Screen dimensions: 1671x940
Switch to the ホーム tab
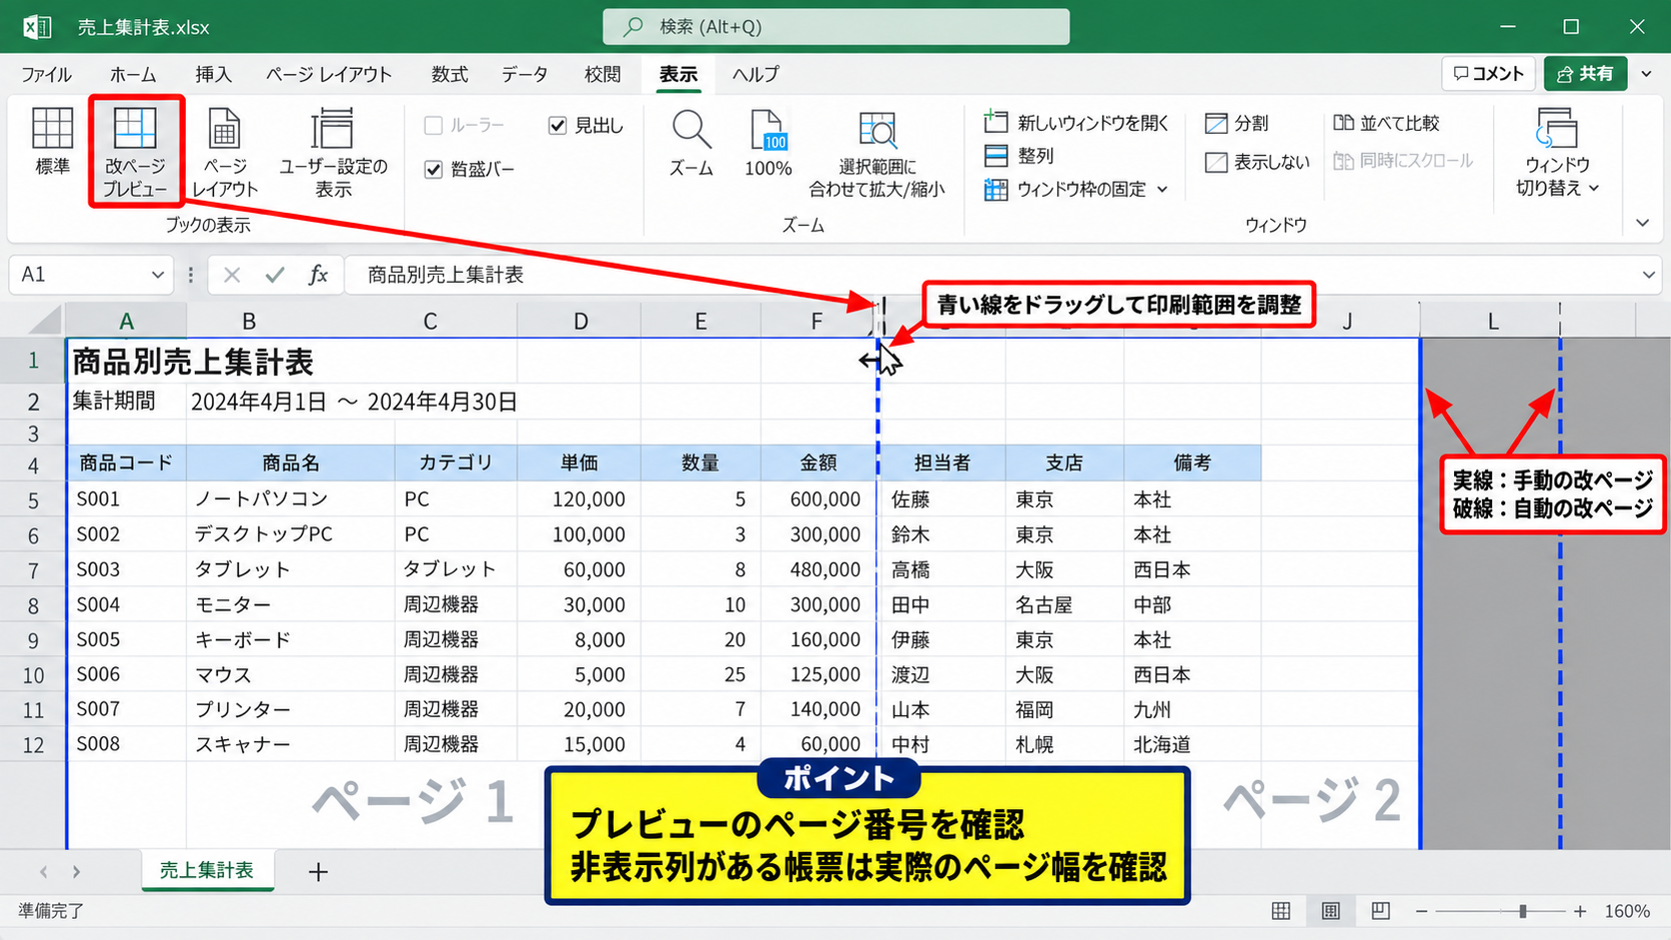[133, 75]
